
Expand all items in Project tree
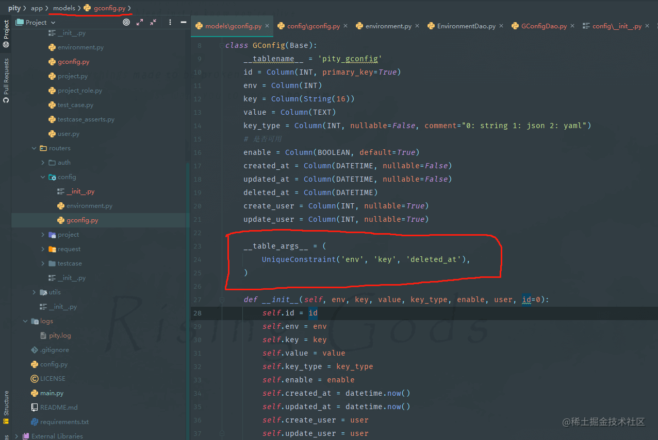(140, 22)
